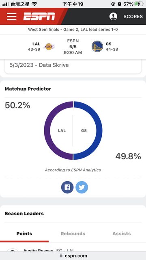146x260 pixels.
Task: Tap the Golden State Warriors logo
Action: tap(97, 46)
